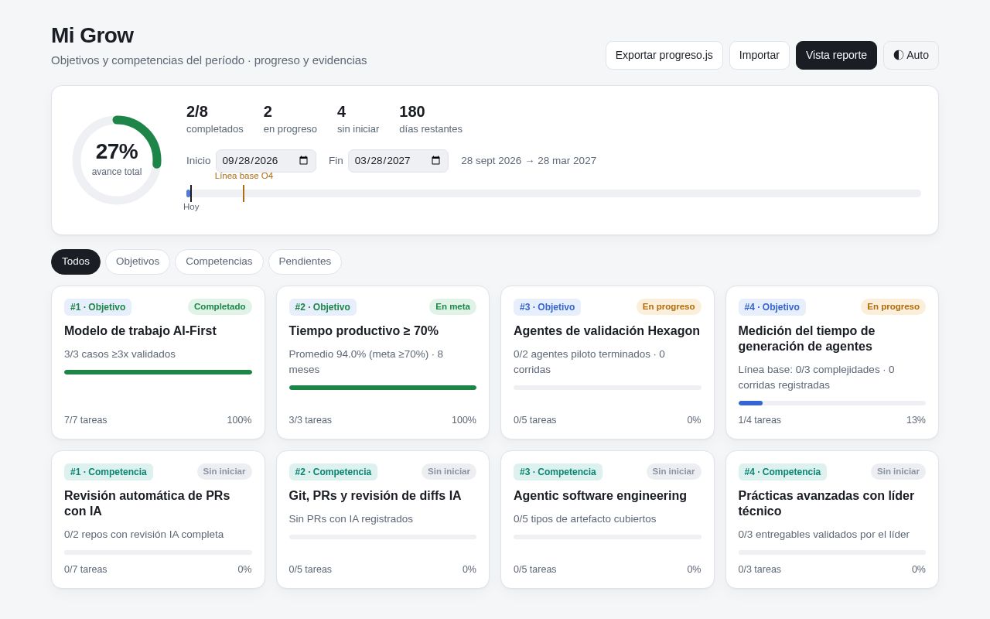Click En progreso badge on Agentes de validación card
Viewport: 990px width, 619px height.
tap(669, 306)
